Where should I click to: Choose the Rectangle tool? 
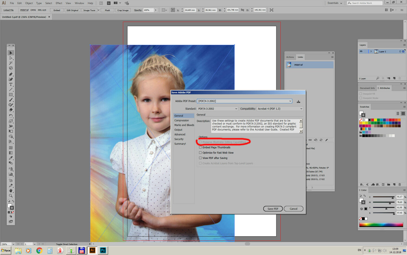click(x=11, y=95)
